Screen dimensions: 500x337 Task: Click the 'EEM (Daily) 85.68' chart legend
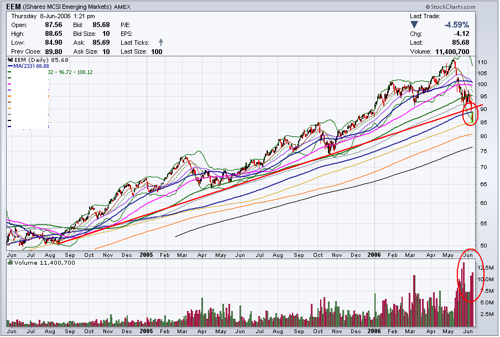click(41, 60)
